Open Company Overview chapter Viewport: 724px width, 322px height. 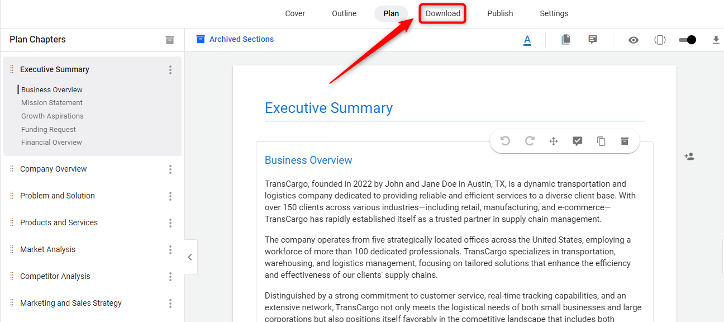coord(54,169)
